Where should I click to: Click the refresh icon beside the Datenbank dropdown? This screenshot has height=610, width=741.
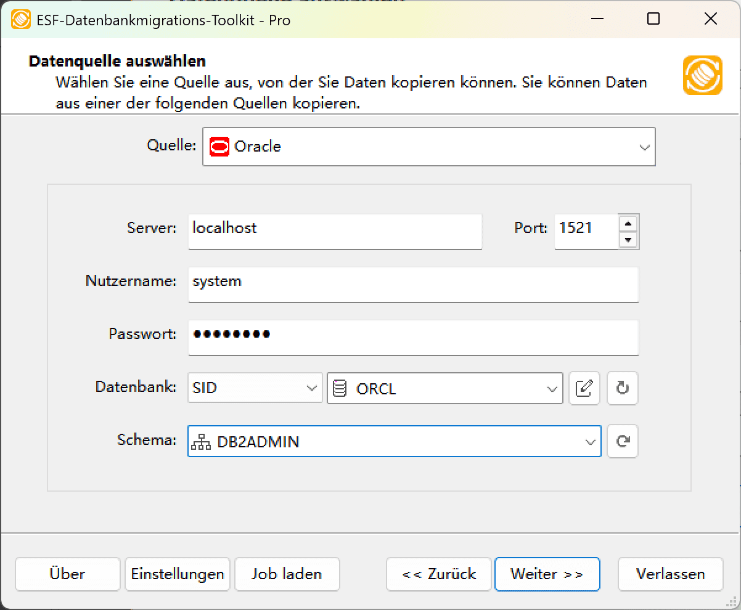coord(622,389)
